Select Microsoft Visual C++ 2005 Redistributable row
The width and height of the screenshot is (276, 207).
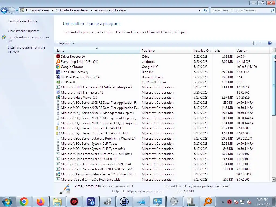click(162, 180)
